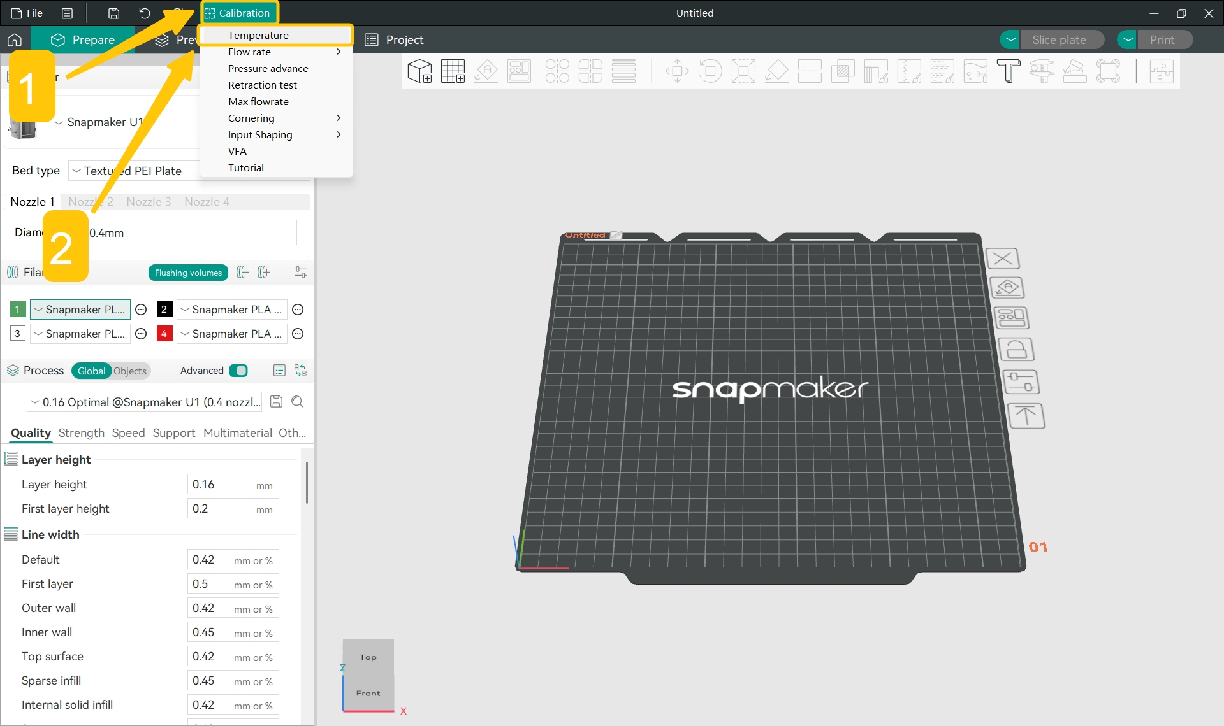Expand the Print dropdown arrow
Viewport: 1224px width, 726px height.
(1127, 40)
